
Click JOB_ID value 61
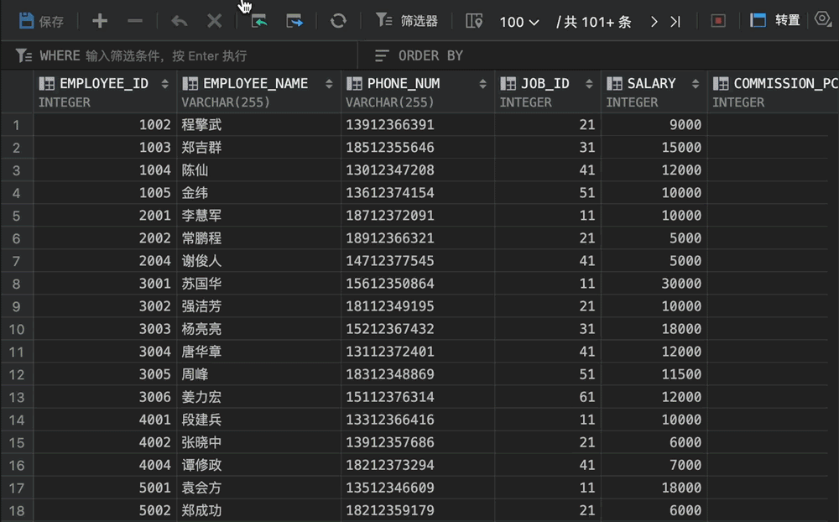point(587,397)
